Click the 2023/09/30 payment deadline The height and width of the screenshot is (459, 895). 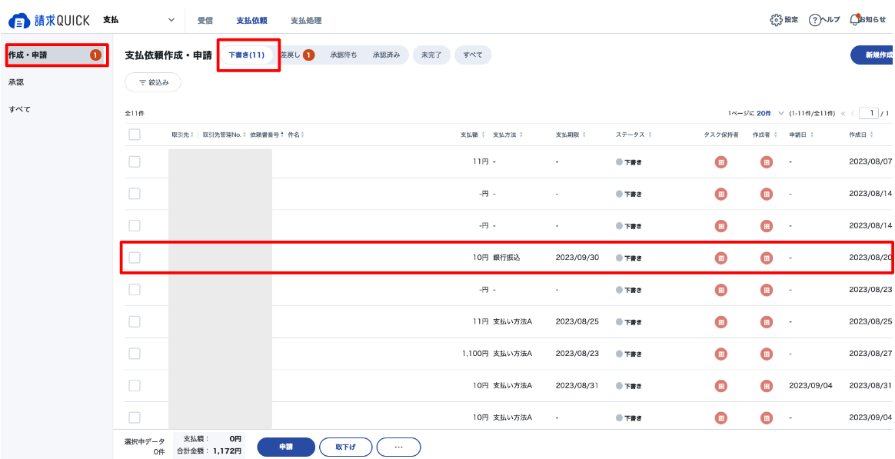[577, 258]
